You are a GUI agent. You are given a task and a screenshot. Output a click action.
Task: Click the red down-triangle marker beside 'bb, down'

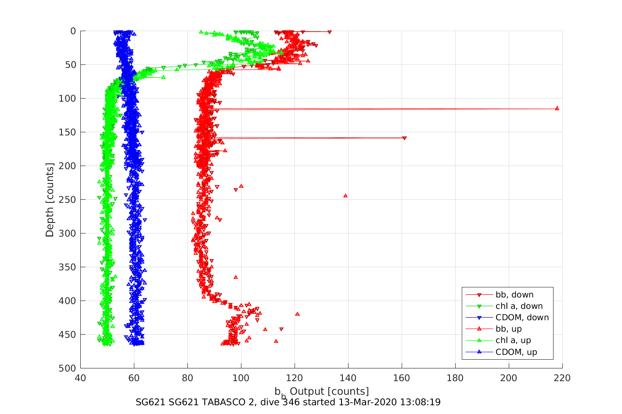coord(479,295)
